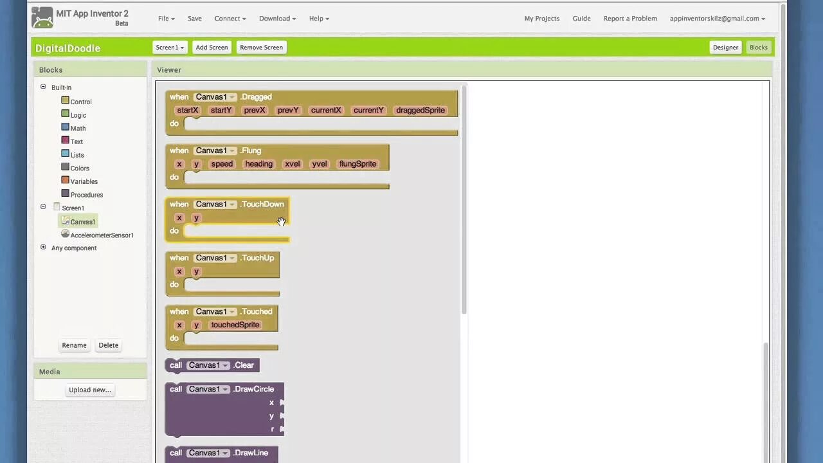Open Canvas1 dropdown in Clear block
This screenshot has height=463, width=823.
(x=208, y=365)
